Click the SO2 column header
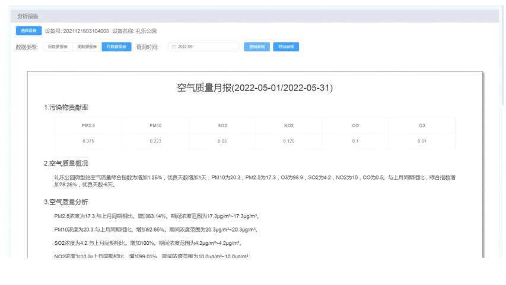Screen dimensions: 506x285 (x=222, y=125)
